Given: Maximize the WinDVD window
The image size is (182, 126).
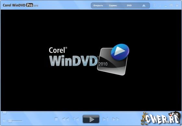Looking at the screenshot, I should tap(171, 6).
